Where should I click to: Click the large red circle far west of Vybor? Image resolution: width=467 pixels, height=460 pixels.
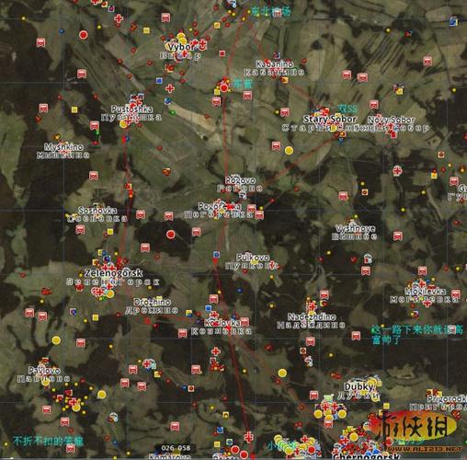pyautogui.click(x=84, y=35)
